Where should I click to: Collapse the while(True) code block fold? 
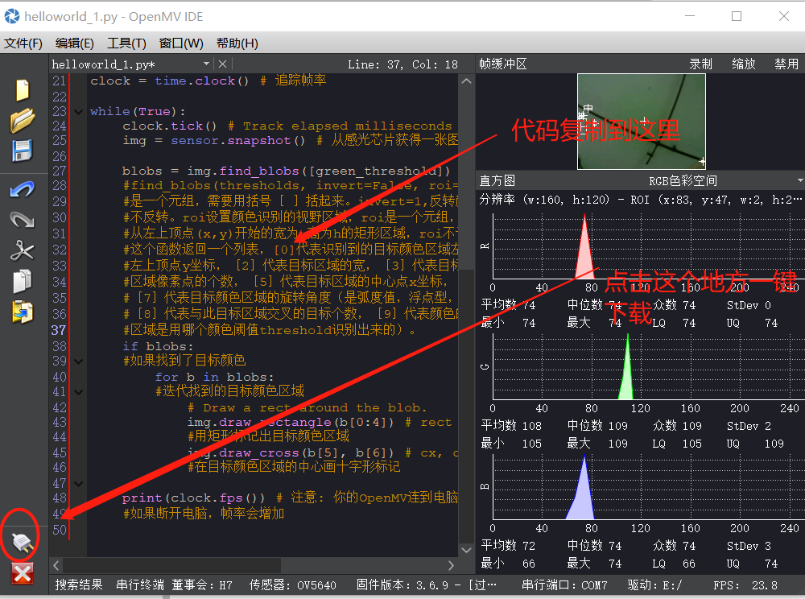click(x=77, y=110)
